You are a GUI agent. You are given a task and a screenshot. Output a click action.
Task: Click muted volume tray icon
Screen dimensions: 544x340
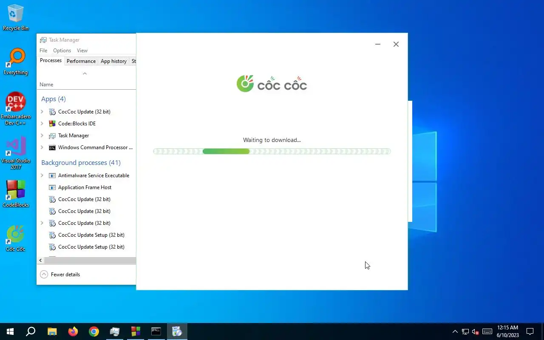click(x=476, y=331)
